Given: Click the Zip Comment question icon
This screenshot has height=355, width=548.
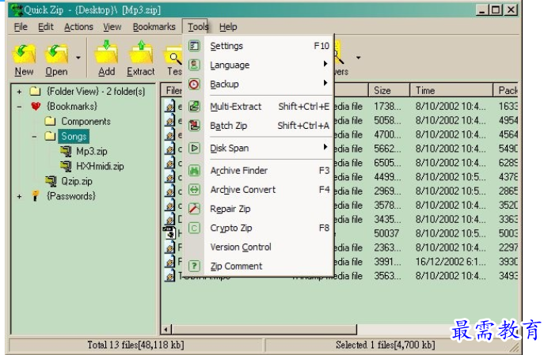Looking at the screenshot, I should (194, 266).
